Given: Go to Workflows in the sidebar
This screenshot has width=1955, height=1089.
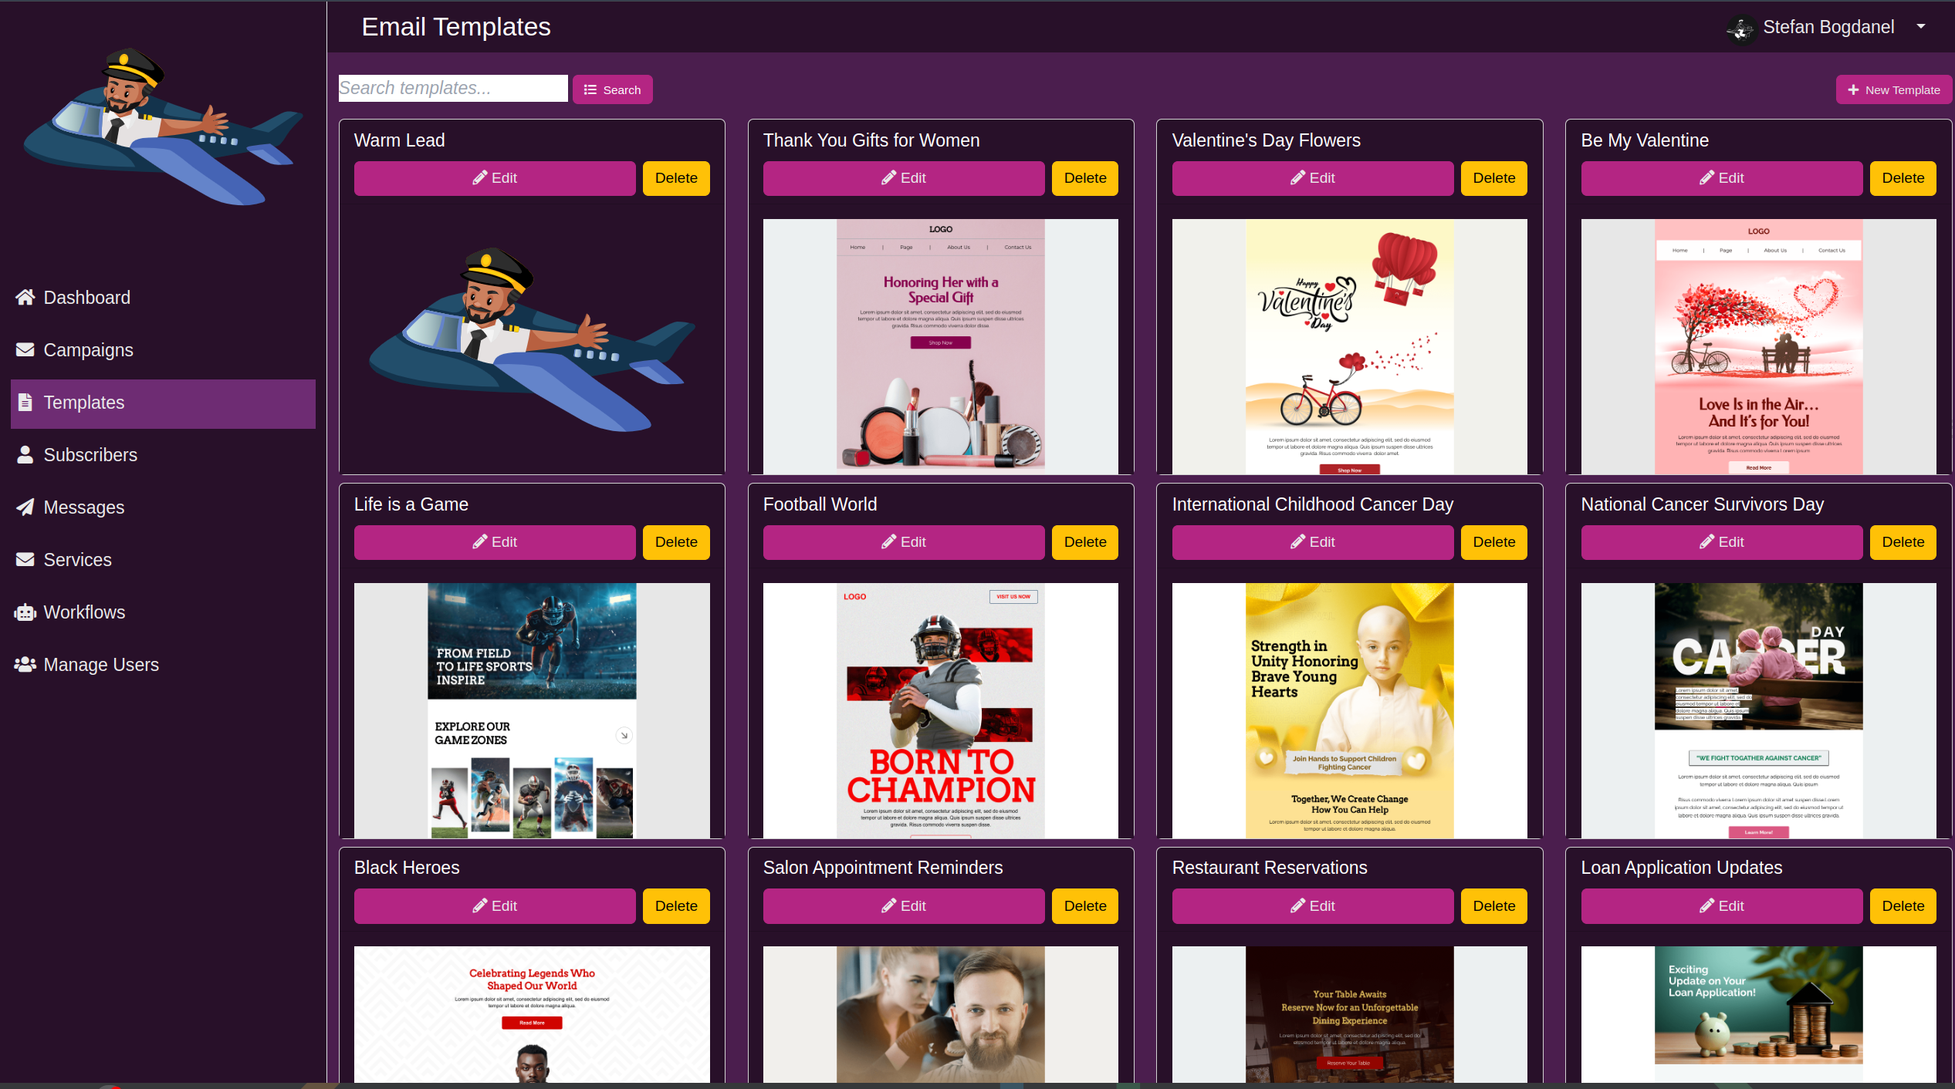Looking at the screenshot, I should [163, 612].
